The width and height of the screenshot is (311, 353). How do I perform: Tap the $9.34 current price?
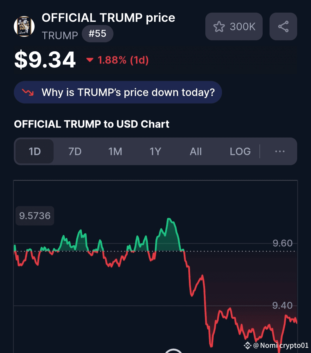coord(45,60)
